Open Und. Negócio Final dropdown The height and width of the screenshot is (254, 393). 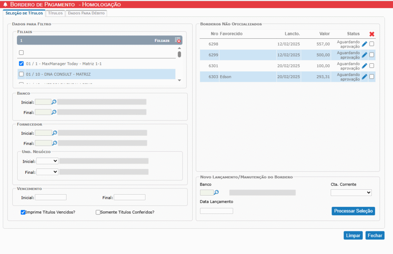point(47,172)
